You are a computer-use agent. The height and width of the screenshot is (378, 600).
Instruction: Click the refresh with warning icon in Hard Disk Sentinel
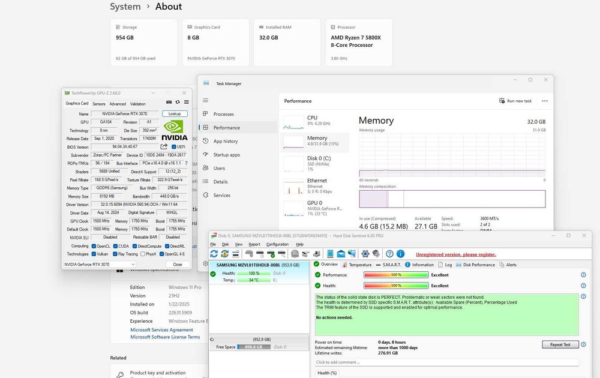coord(224,254)
